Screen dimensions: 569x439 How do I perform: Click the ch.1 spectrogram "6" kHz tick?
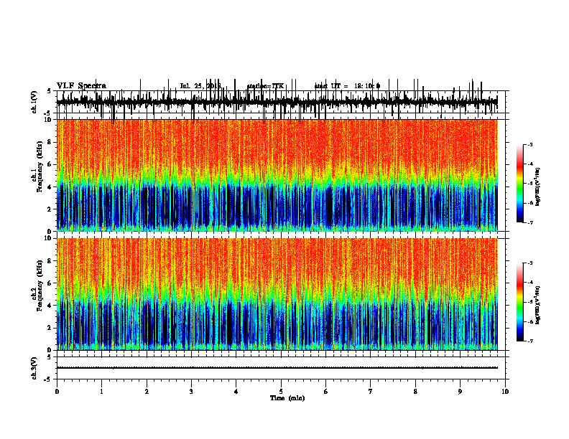coord(50,164)
